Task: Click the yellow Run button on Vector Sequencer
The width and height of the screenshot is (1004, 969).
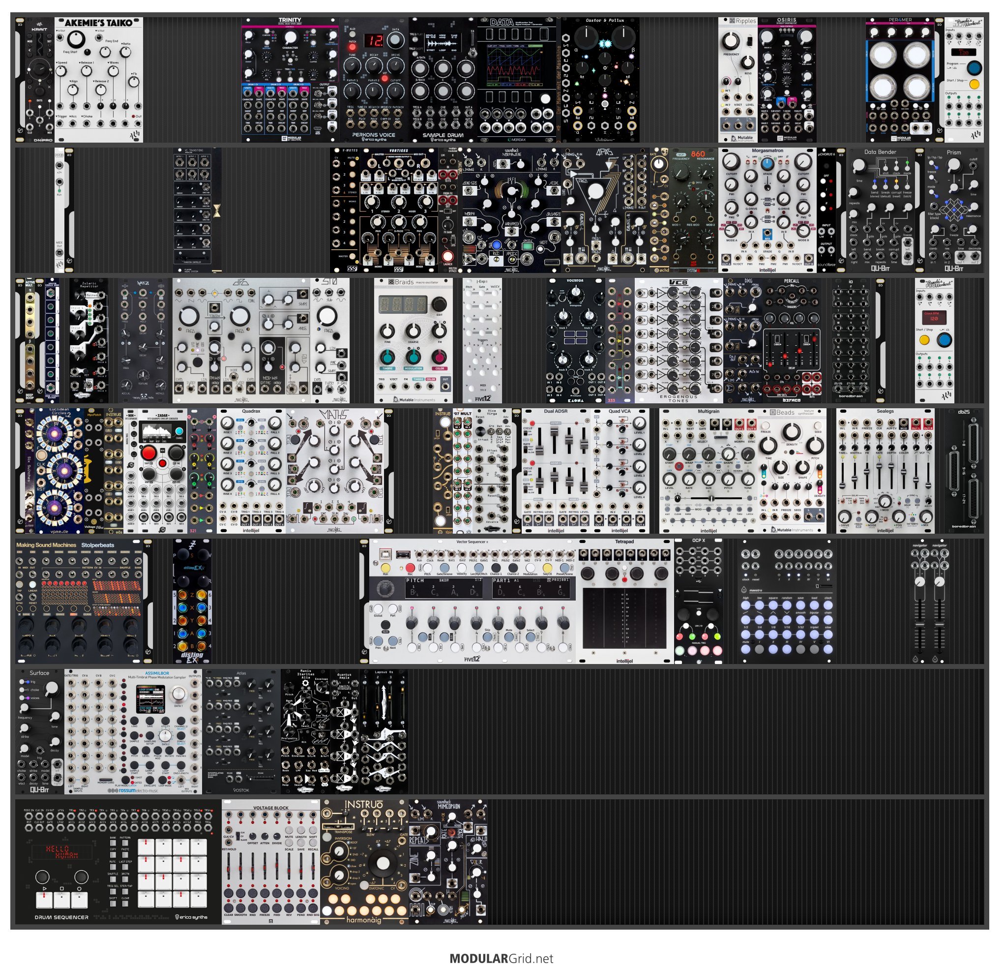Action: (x=385, y=568)
